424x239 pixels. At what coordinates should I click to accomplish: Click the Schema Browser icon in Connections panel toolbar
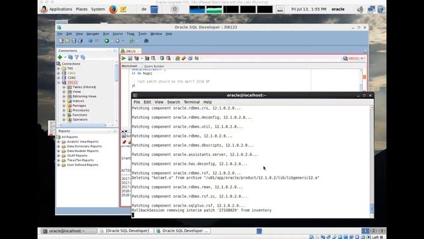click(x=83, y=57)
